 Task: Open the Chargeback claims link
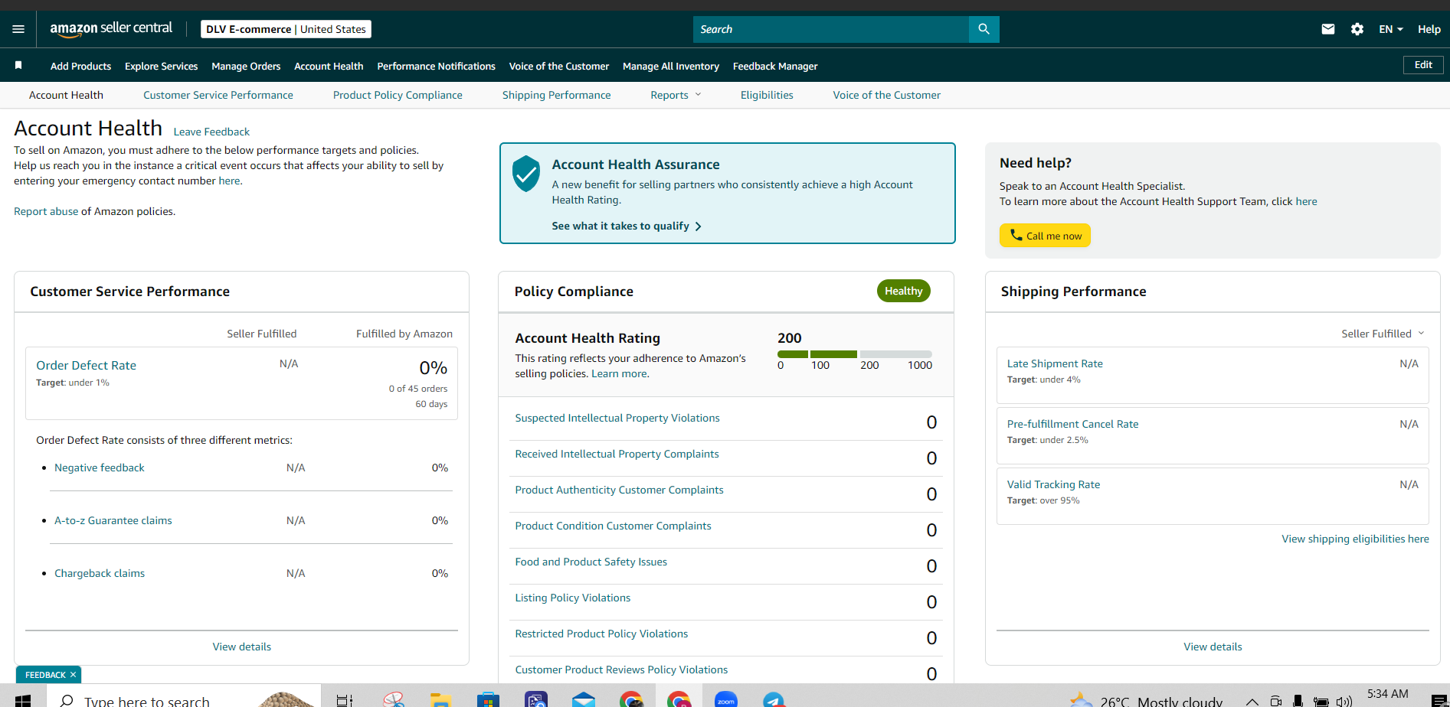(100, 573)
